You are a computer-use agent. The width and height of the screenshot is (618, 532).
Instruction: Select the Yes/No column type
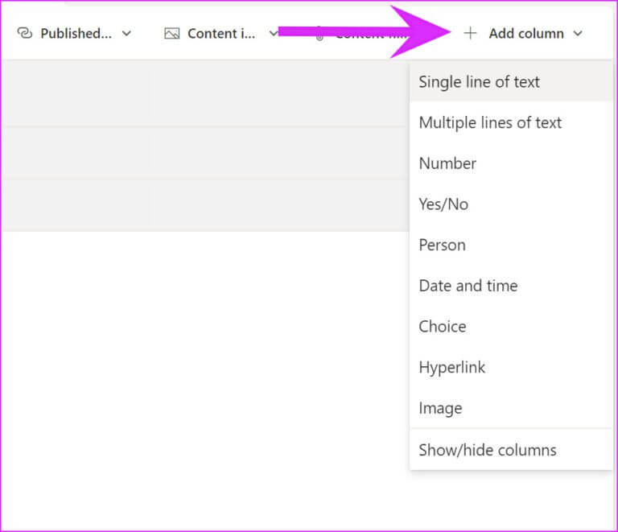tap(511, 204)
